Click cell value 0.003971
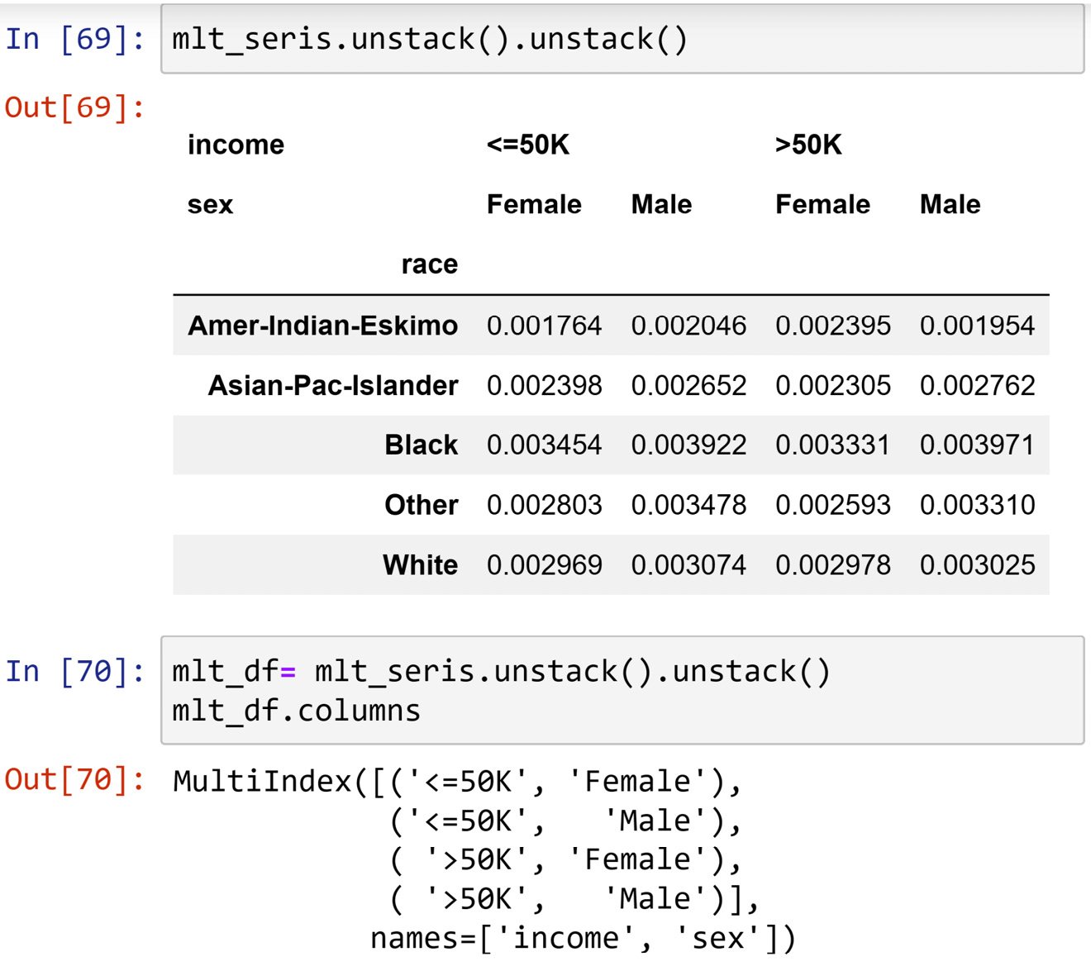Image resolution: width=1091 pixels, height=966 pixels. [x=977, y=445]
